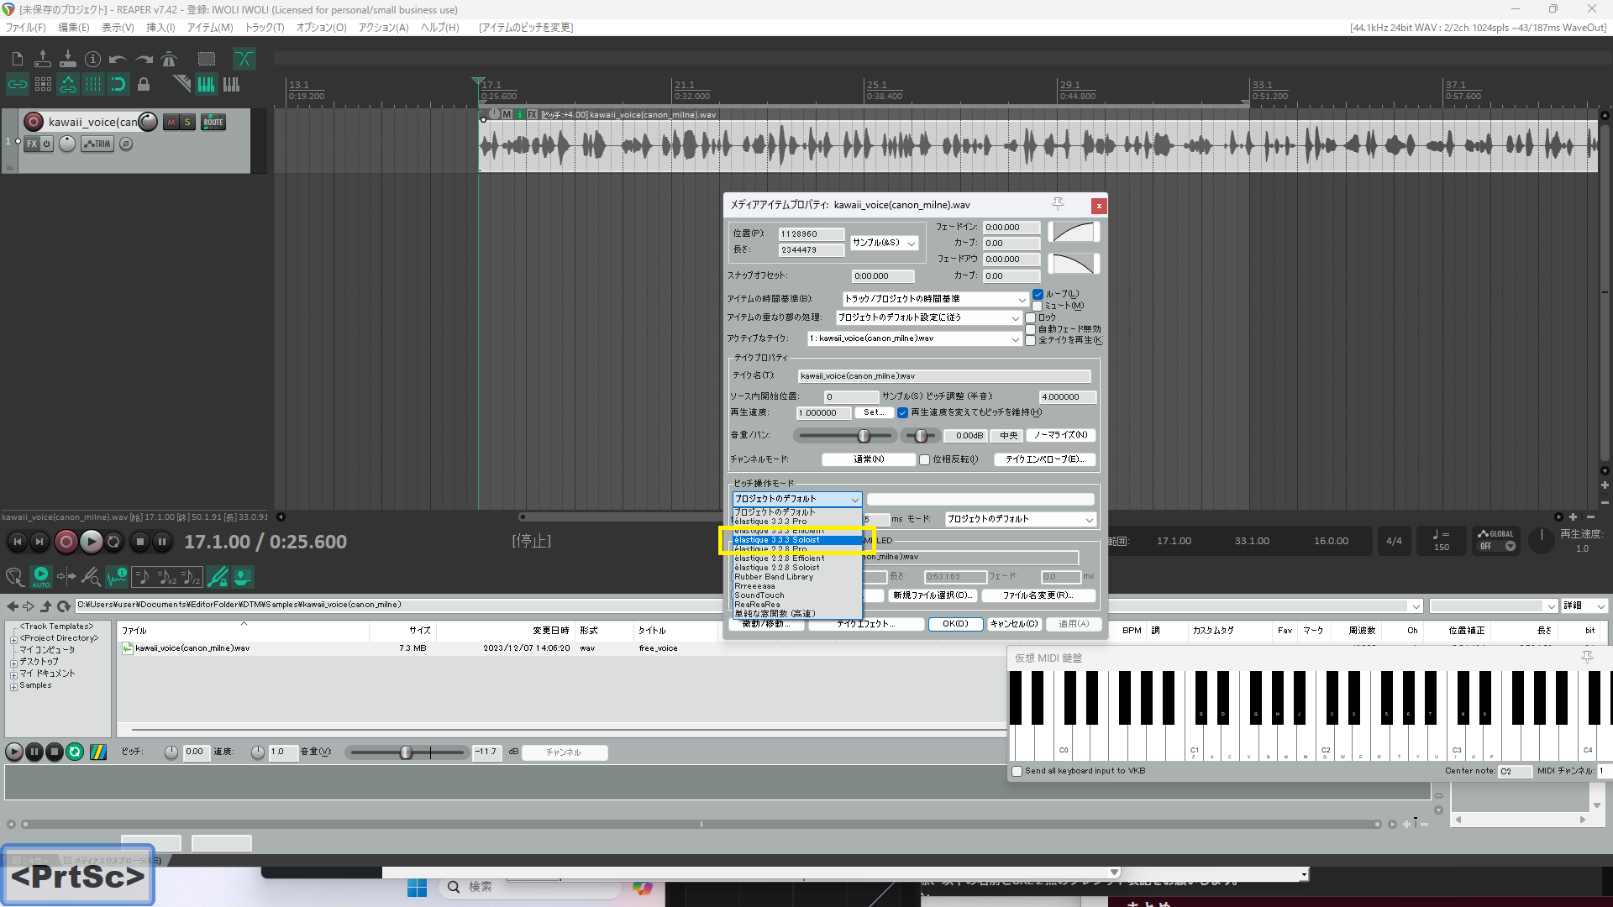Click record-arm button on kawaii_voice track

[34, 122]
